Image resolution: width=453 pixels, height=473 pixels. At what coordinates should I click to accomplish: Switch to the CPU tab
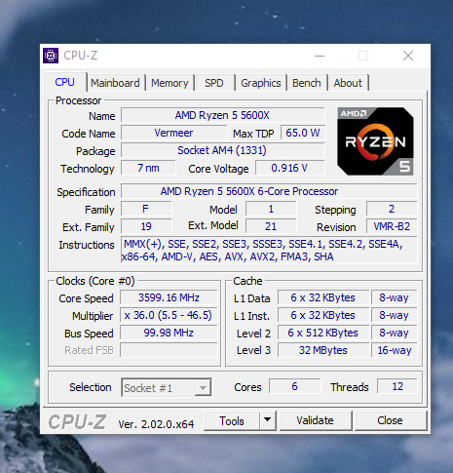click(x=64, y=82)
